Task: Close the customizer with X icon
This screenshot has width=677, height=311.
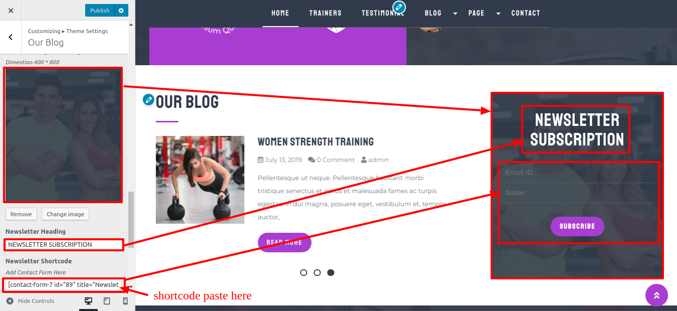Action: [x=11, y=10]
